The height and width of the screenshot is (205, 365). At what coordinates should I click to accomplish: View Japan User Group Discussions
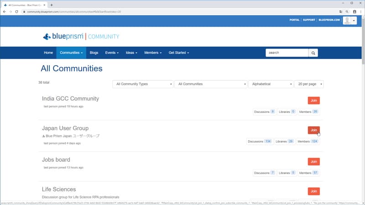tap(260, 141)
